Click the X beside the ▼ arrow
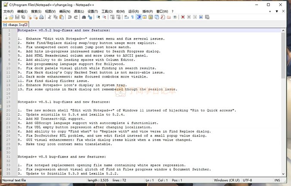The width and height of the screenshot is (291, 186). coord(283,11)
